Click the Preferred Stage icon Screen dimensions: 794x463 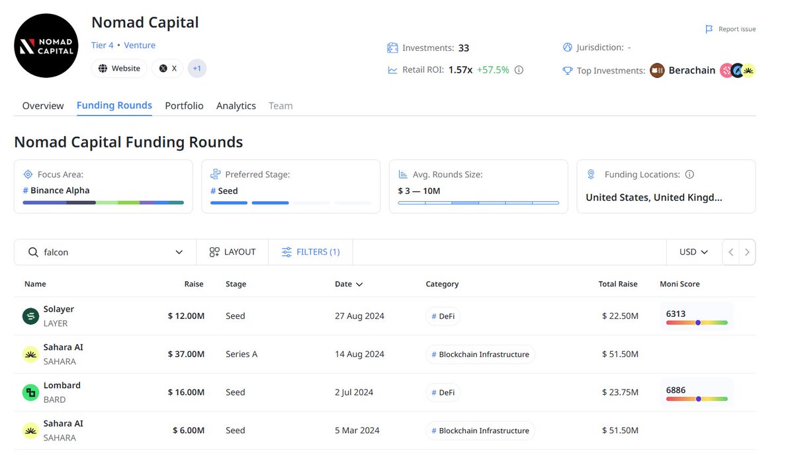[x=215, y=175]
